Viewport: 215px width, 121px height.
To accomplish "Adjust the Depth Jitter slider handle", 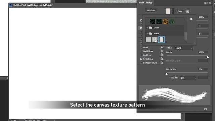I will 167,74.
